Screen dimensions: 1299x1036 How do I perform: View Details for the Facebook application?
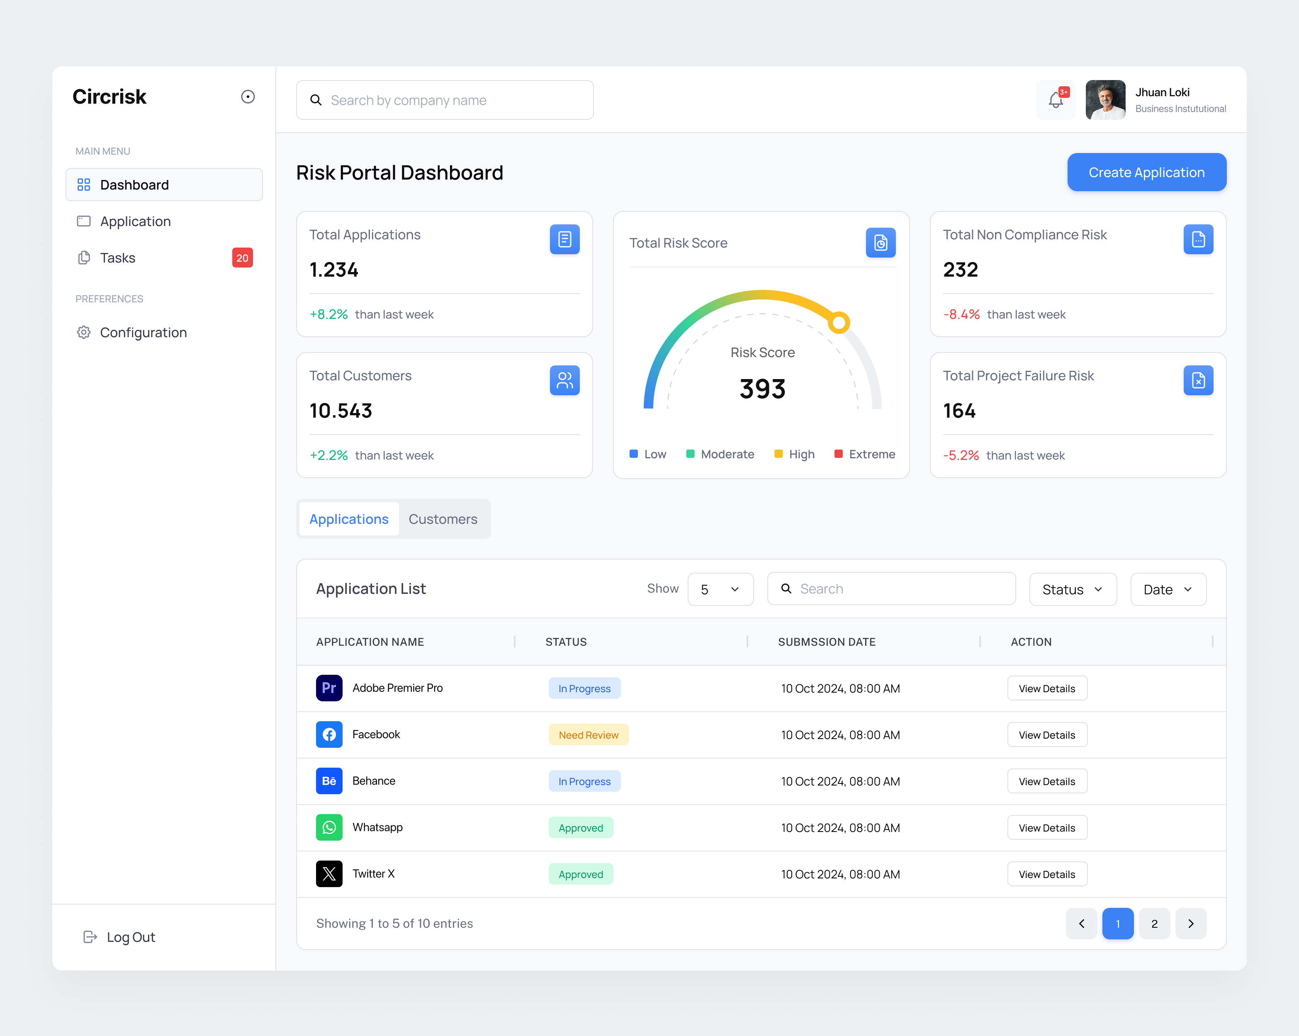tap(1046, 734)
